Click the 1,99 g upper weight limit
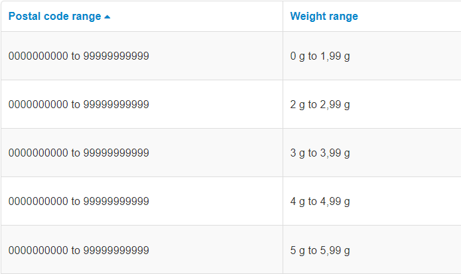The width and height of the screenshot is (461, 274). 334,56
